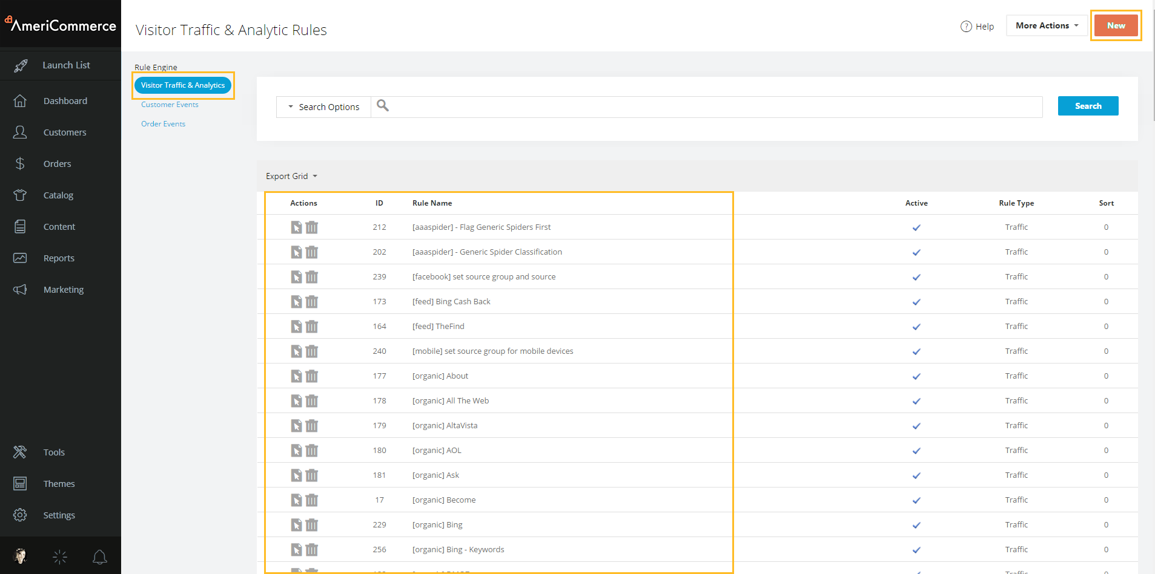
Task: Expand the Search Options dropdown
Action: 323,107
